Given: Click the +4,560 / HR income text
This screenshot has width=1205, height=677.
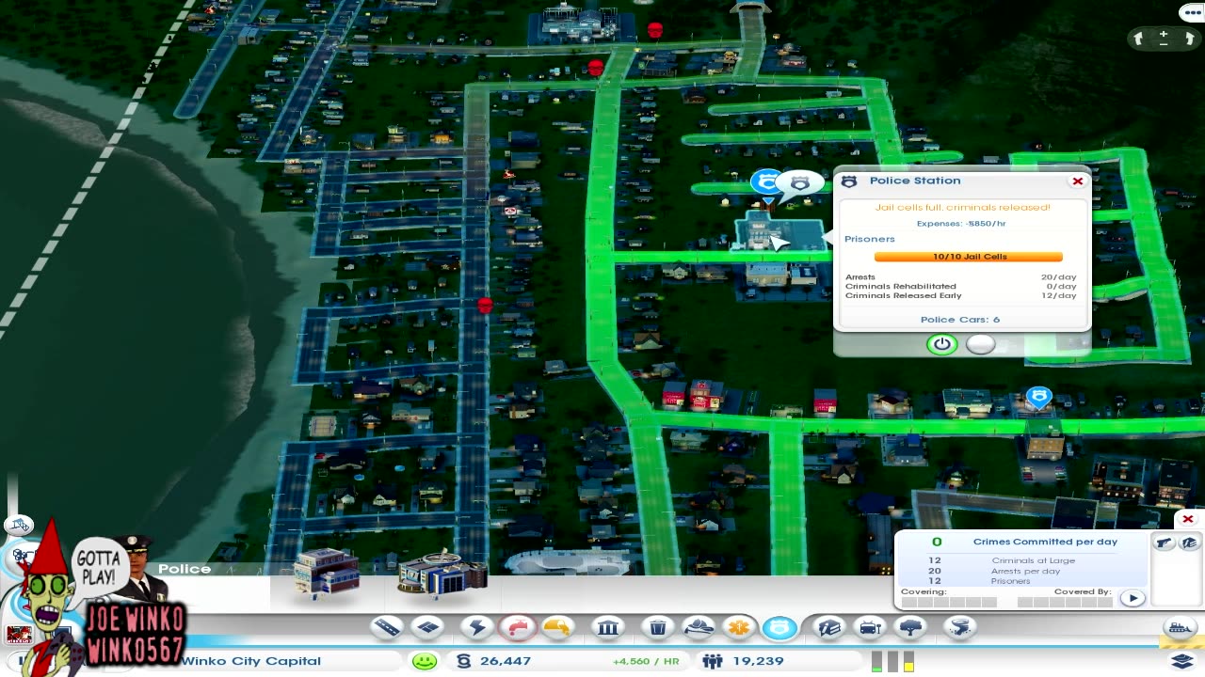Looking at the screenshot, I should 646,661.
